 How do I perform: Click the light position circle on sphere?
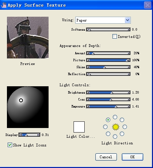click(21, 100)
